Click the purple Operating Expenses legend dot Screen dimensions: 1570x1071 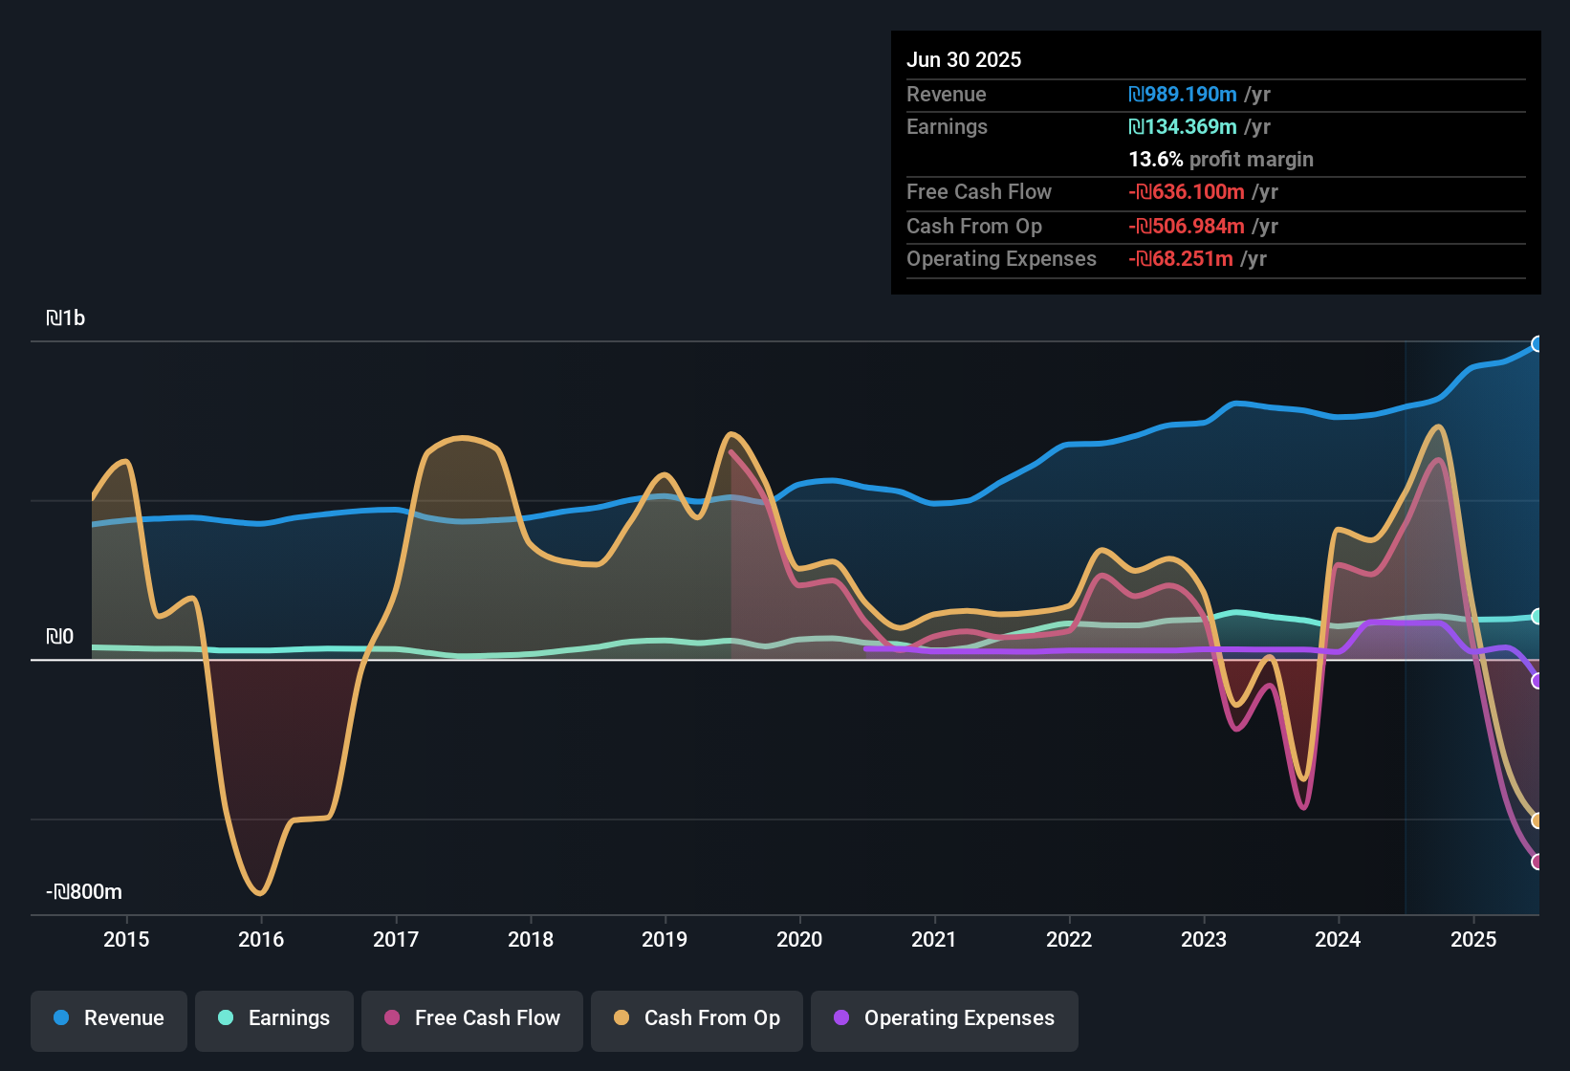click(840, 1018)
